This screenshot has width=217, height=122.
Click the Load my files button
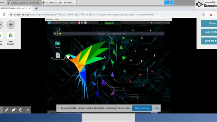209,32
